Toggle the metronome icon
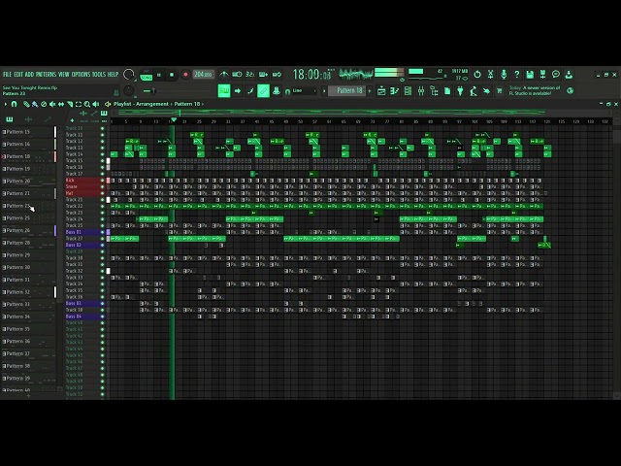621x466 pixels. pyautogui.click(x=224, y=75)
